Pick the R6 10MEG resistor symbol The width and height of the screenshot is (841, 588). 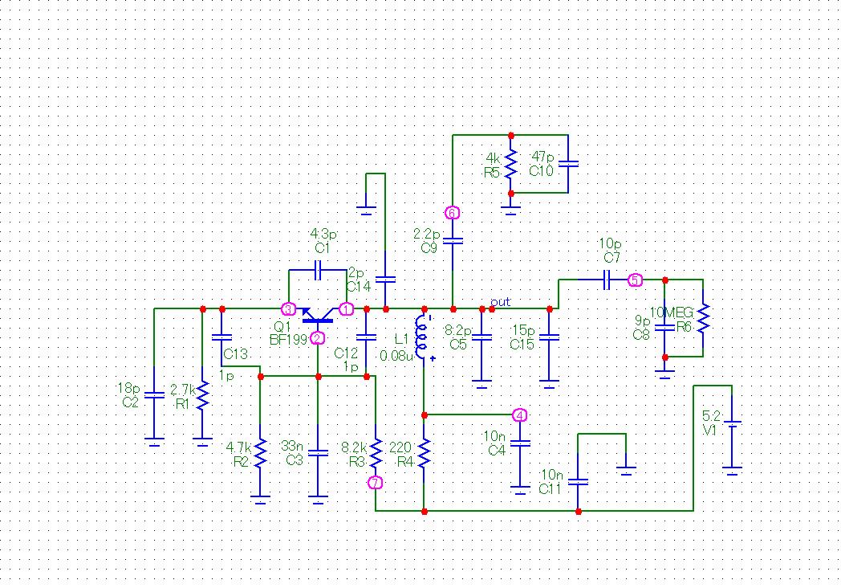coord(702,317)
